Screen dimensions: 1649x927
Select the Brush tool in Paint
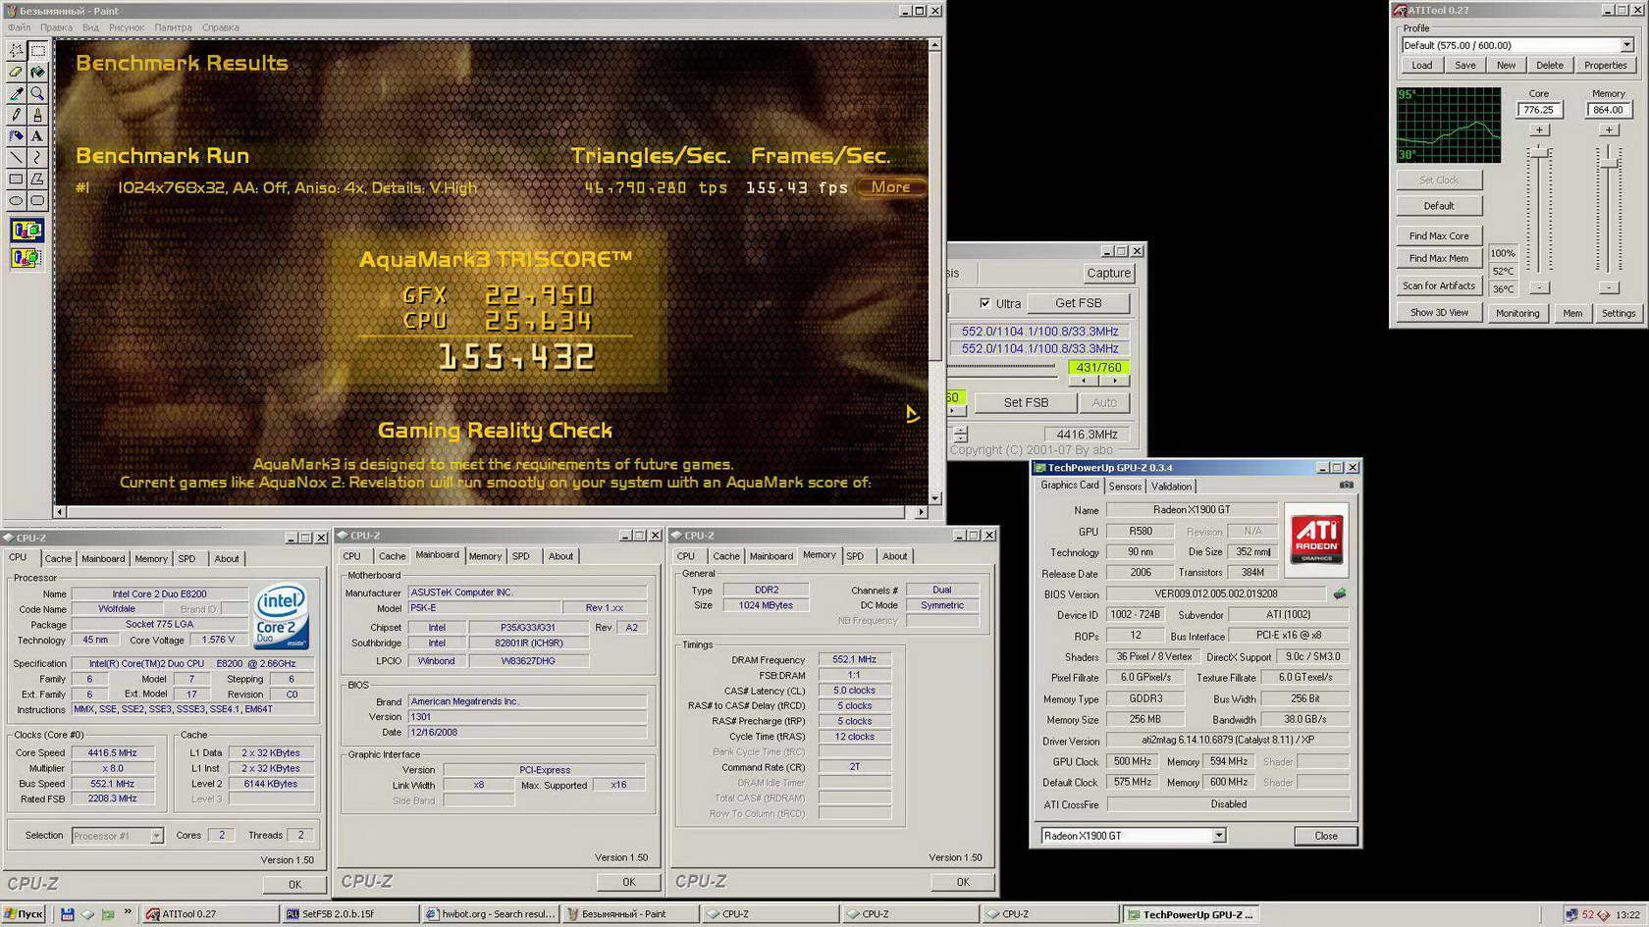[37, 115]
